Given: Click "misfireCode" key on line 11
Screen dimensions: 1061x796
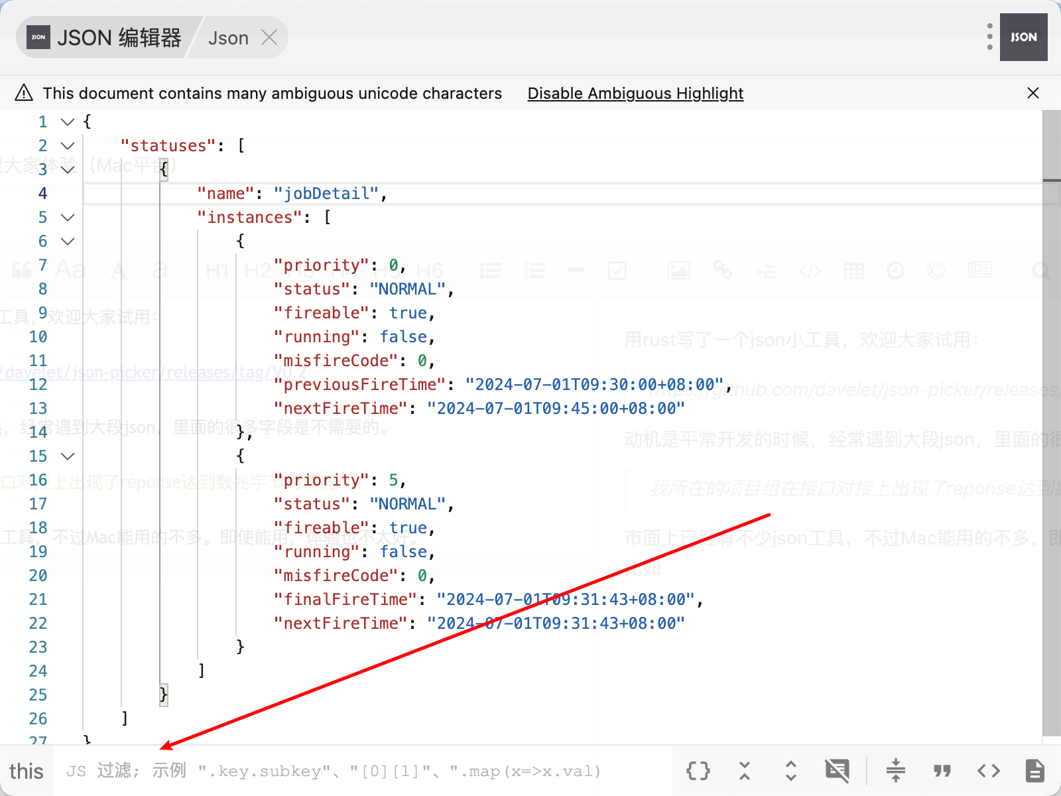Looking at the screenshot, I should [x=336, y=361].
